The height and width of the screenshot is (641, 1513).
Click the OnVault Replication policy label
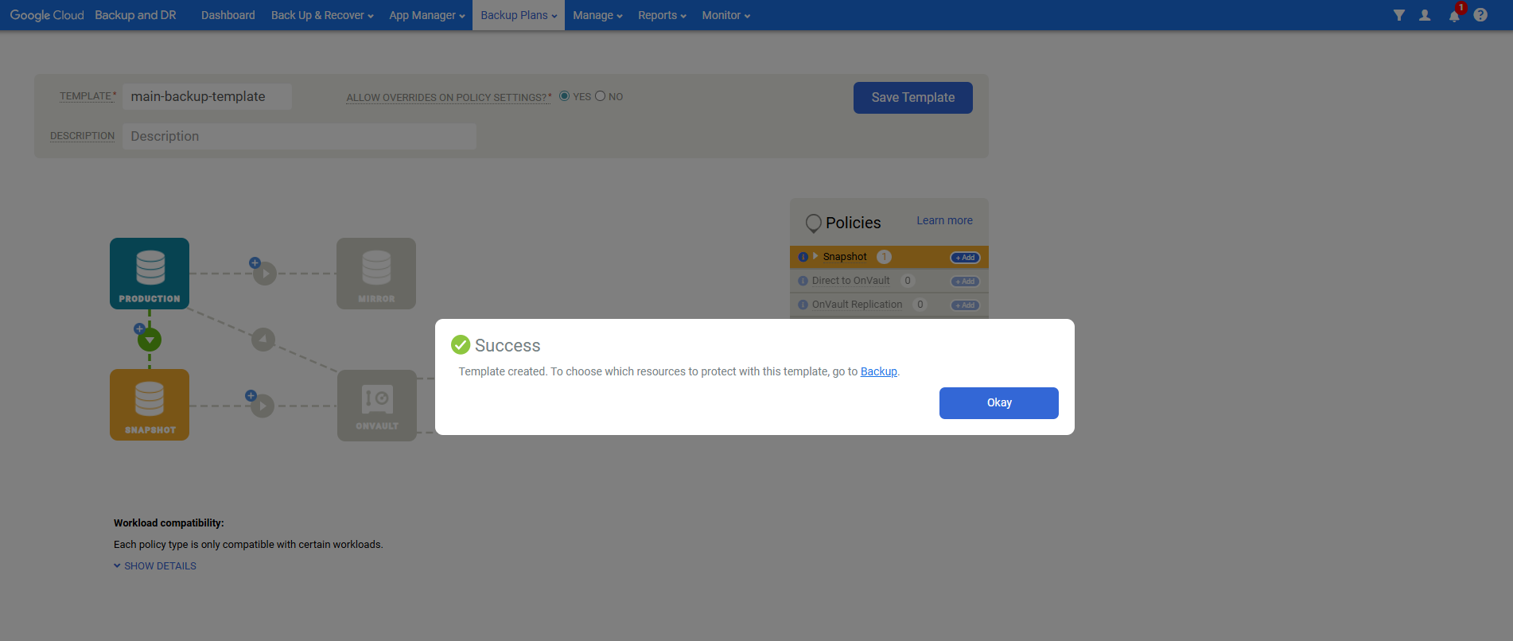coord(858,305)
